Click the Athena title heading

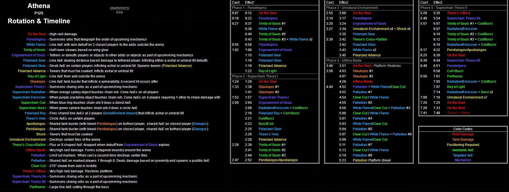coord(39,6)
